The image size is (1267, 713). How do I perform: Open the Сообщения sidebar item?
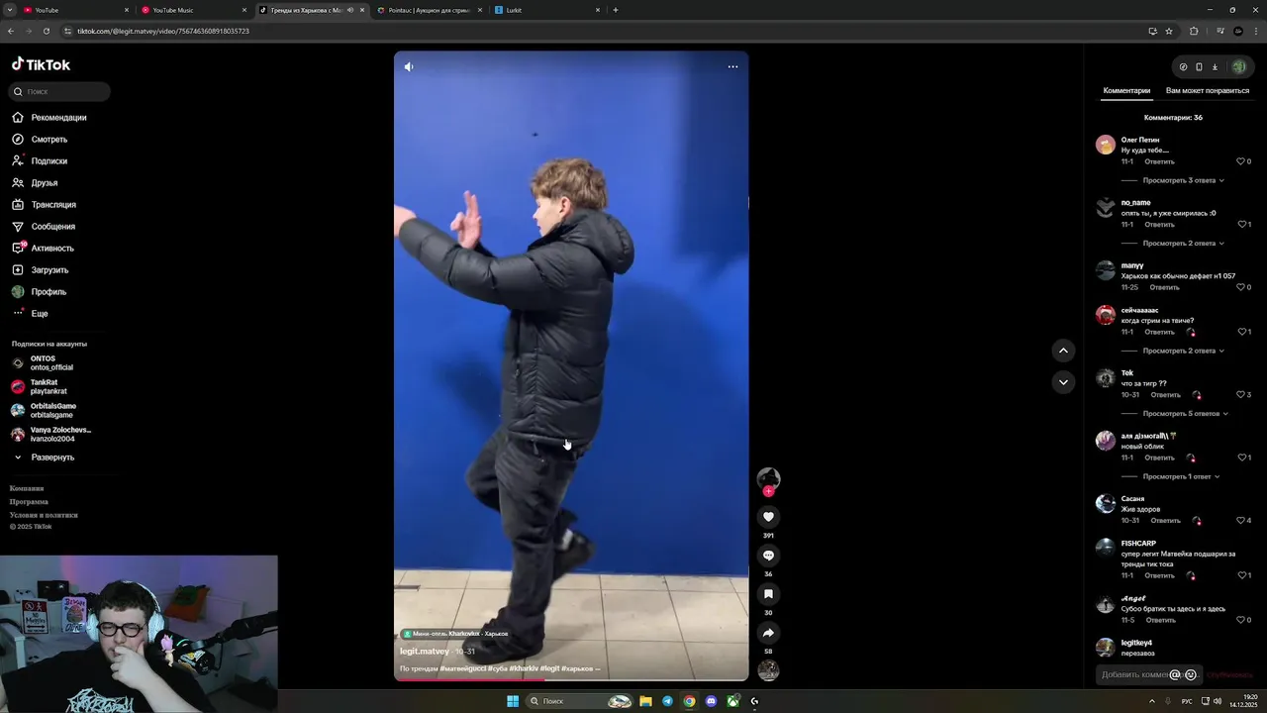pos(52,227)
